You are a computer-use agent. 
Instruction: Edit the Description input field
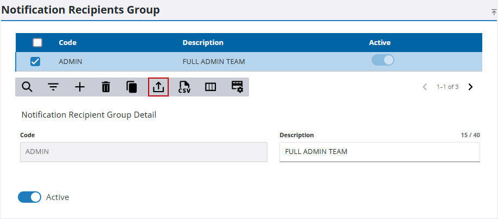tap(380, 152)
